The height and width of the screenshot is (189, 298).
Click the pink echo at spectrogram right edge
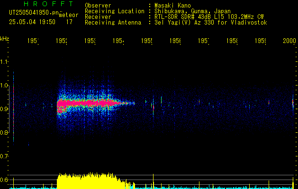pyautogui.click(x=293, y=103)
